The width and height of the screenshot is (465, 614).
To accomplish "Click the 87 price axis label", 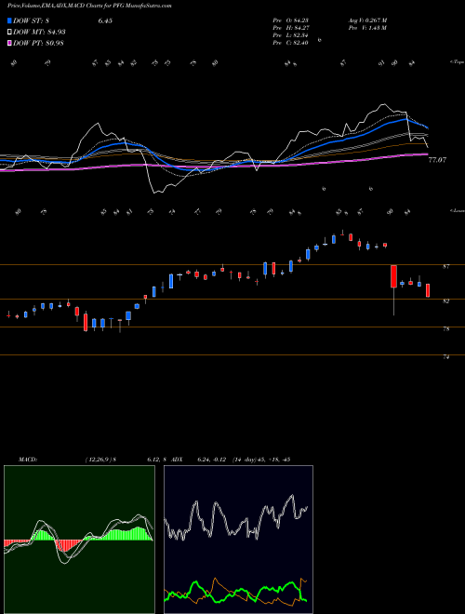I will pos(445,267).
